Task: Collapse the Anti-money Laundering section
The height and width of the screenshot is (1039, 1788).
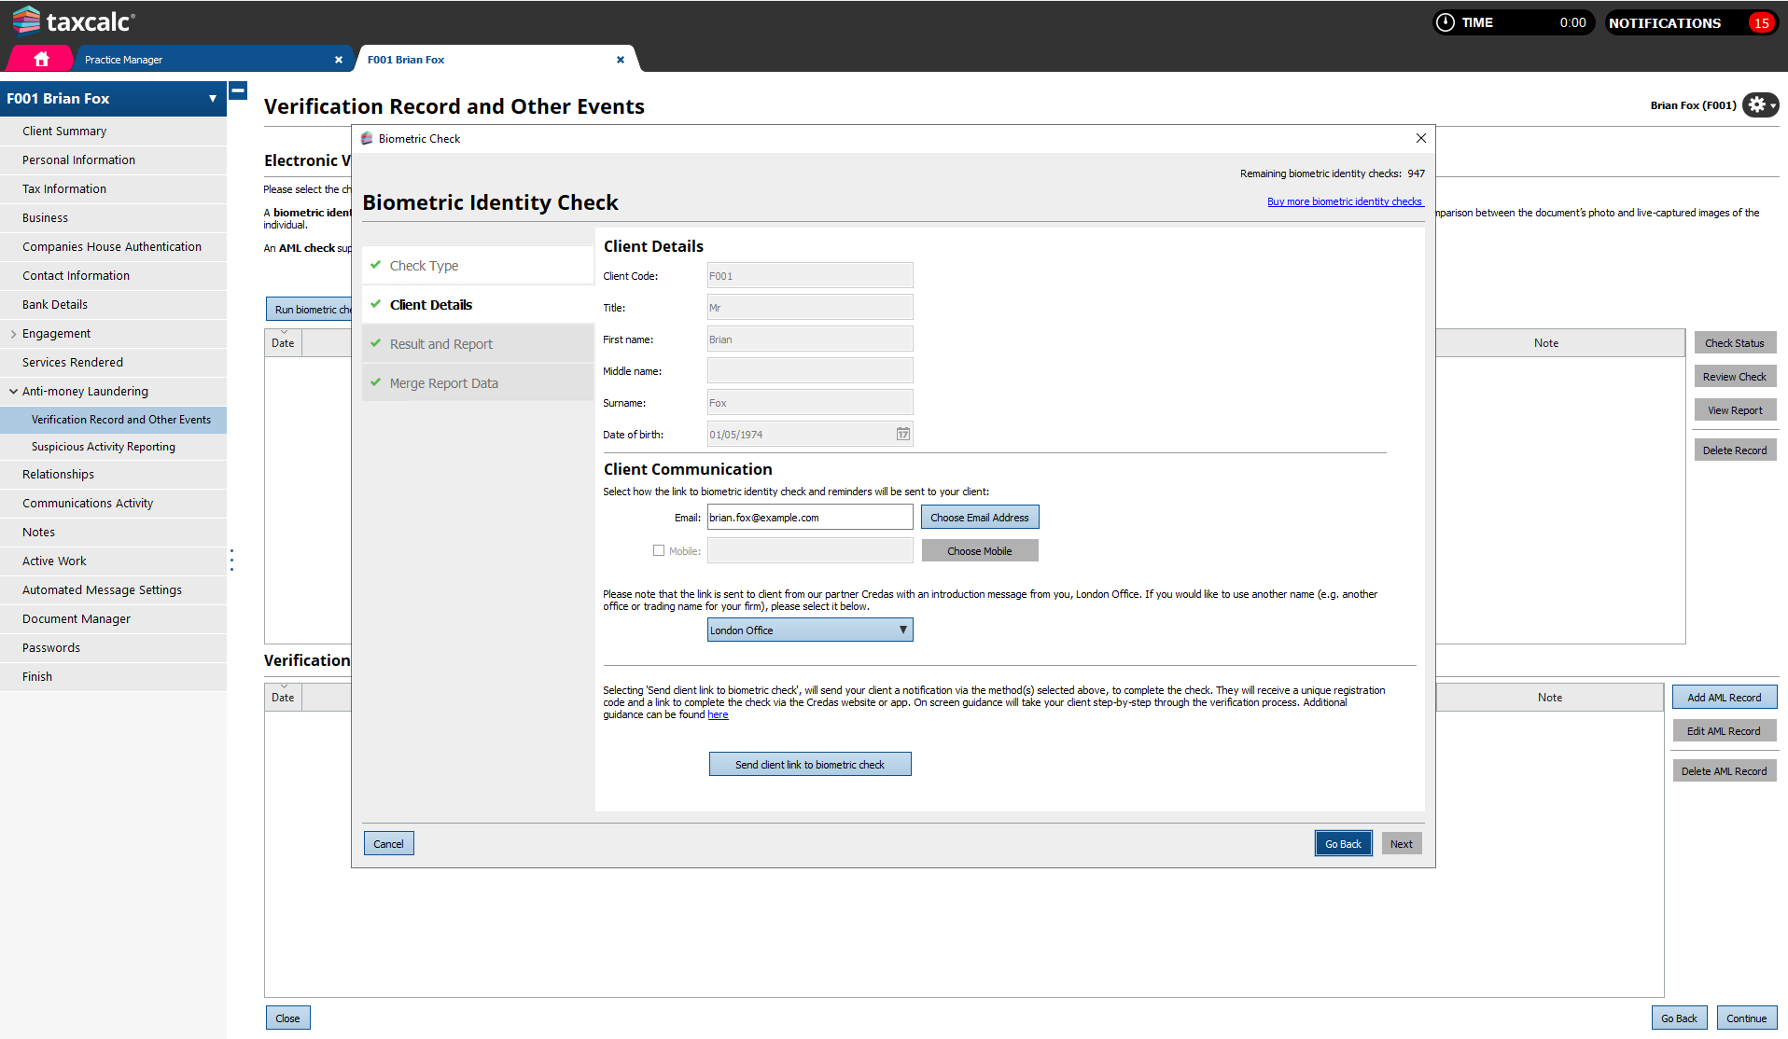Action: pyautogui.click(x=13, y=391)
